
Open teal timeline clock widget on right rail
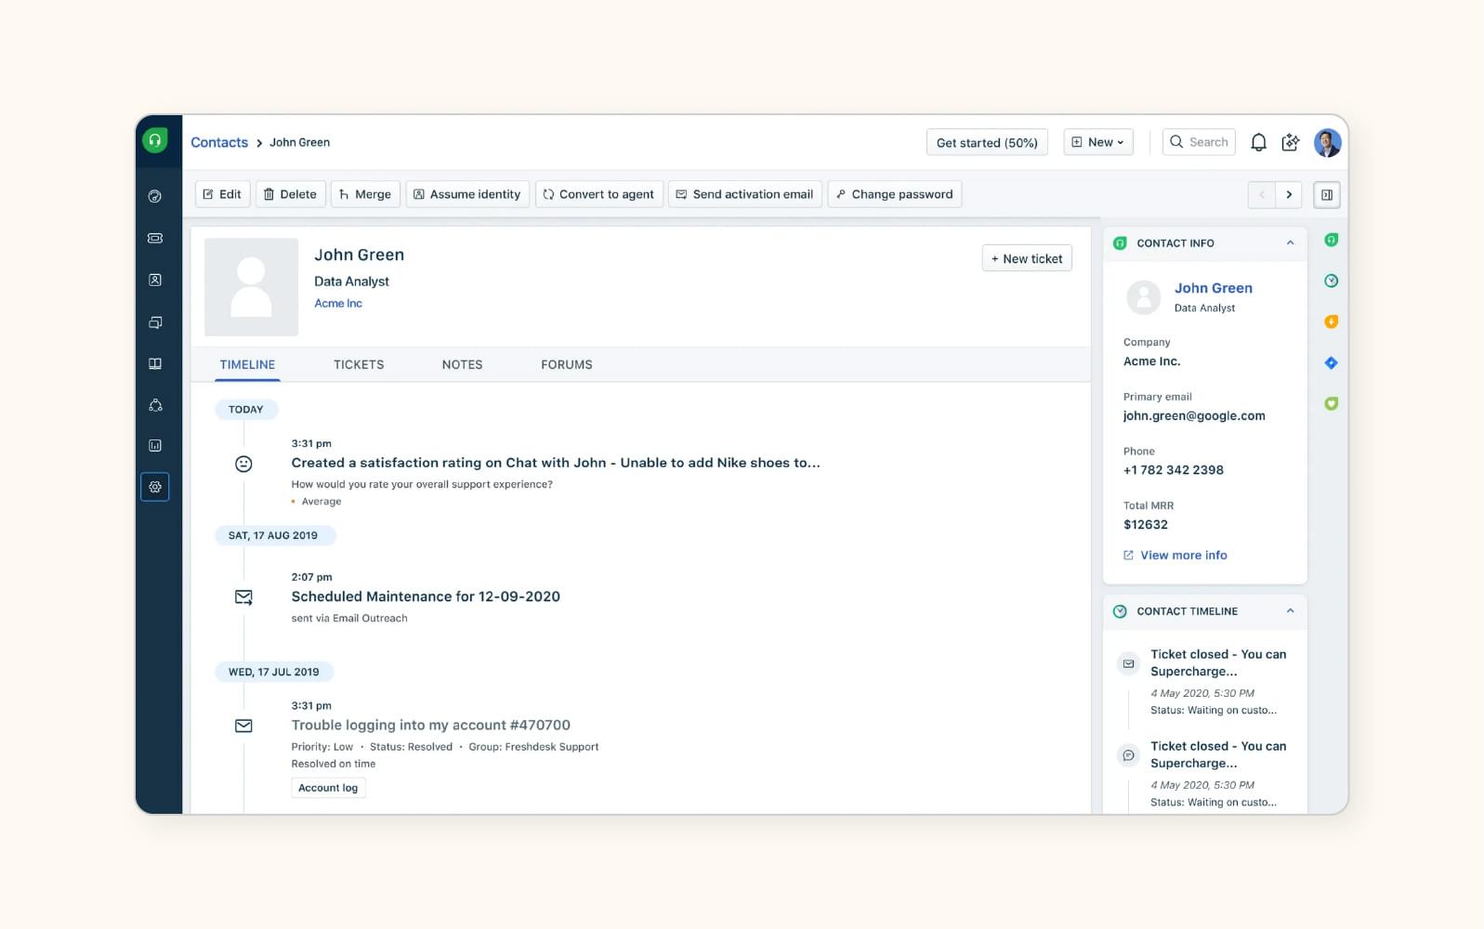(1332, 281)
